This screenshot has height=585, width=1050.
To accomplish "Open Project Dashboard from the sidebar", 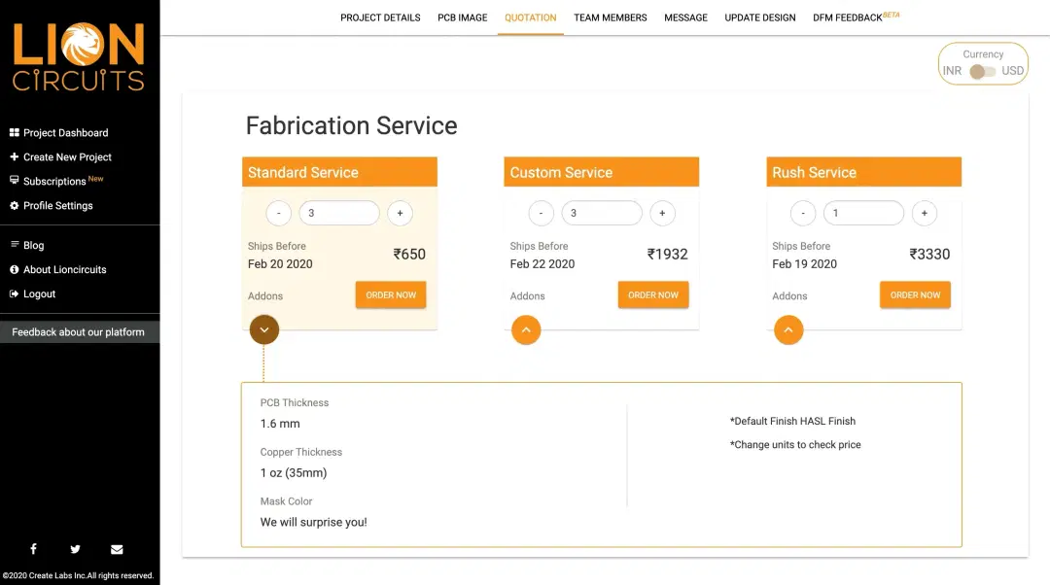I will click(x=65, y=133).
